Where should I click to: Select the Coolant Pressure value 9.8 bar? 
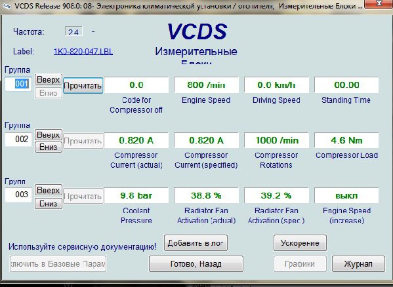click(136, 196)
